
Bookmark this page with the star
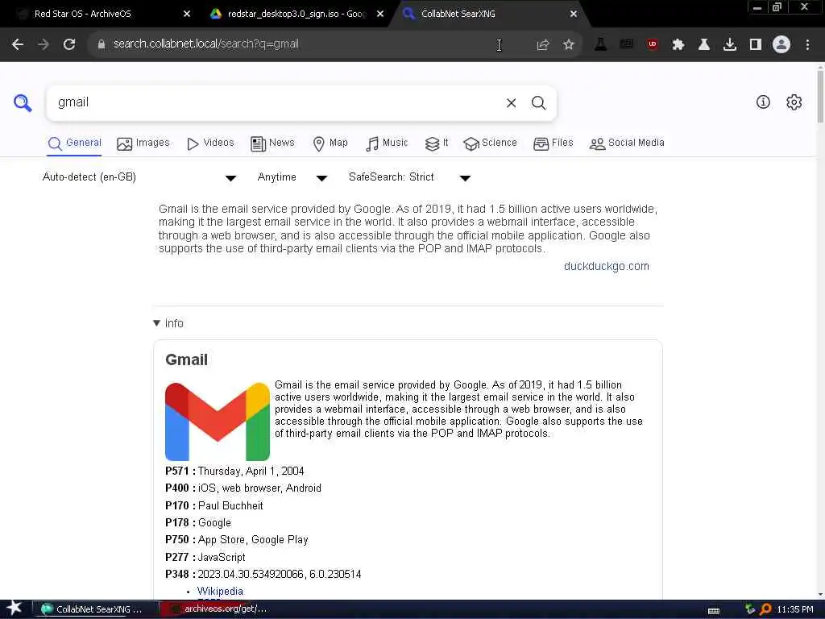click(x=568, y=45)
